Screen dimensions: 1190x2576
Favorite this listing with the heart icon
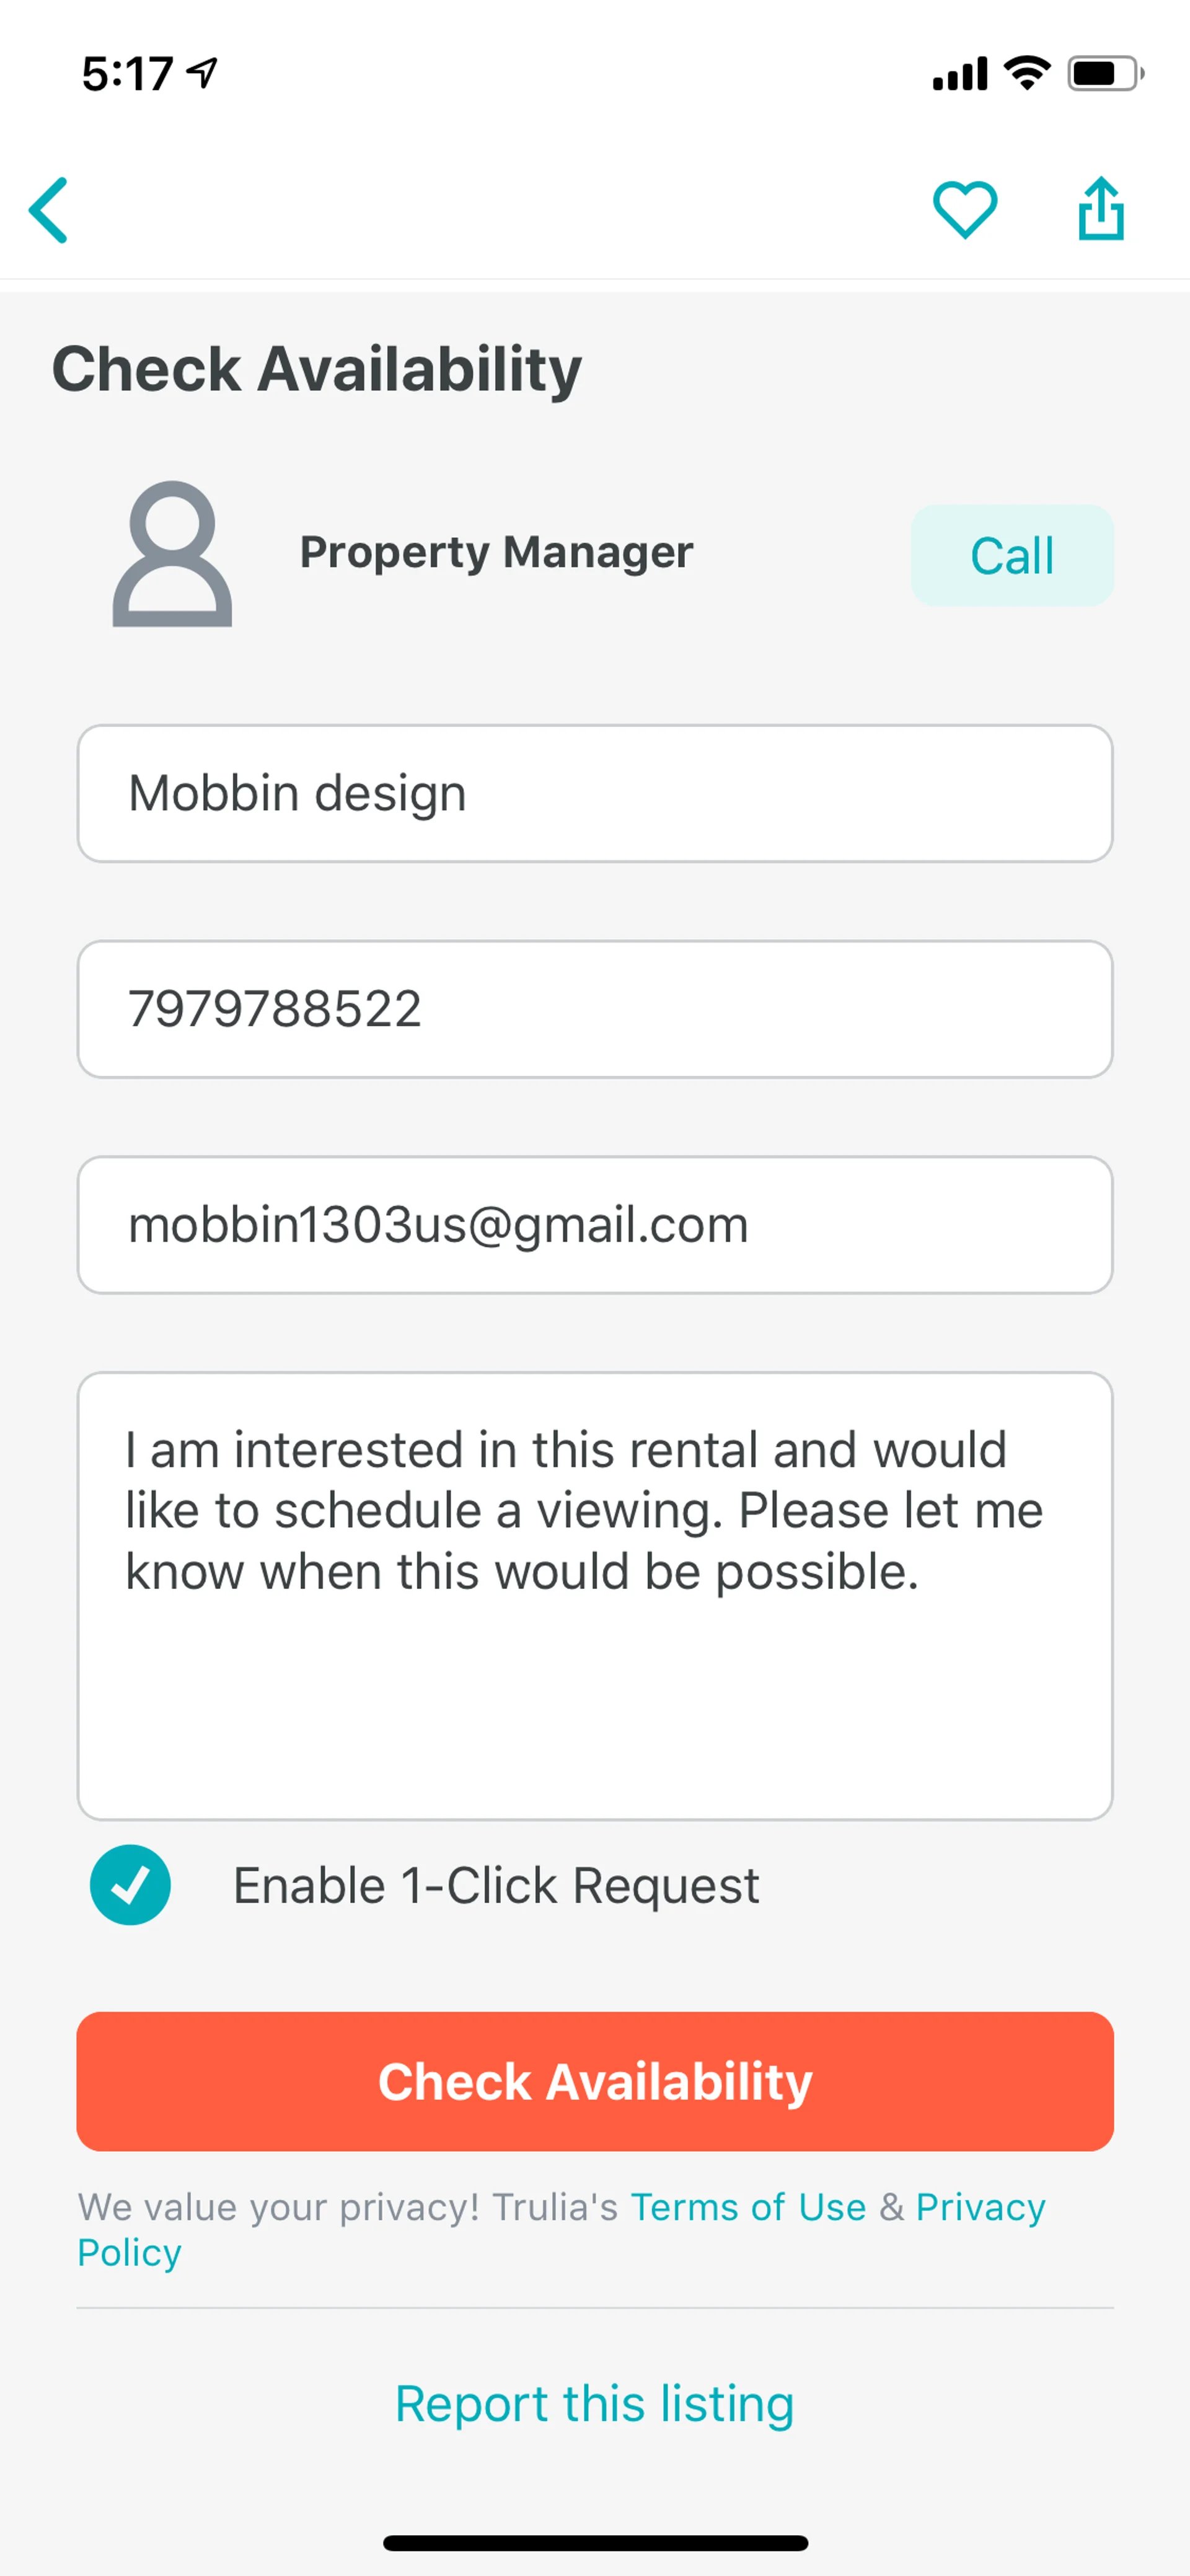pos(964,210)
